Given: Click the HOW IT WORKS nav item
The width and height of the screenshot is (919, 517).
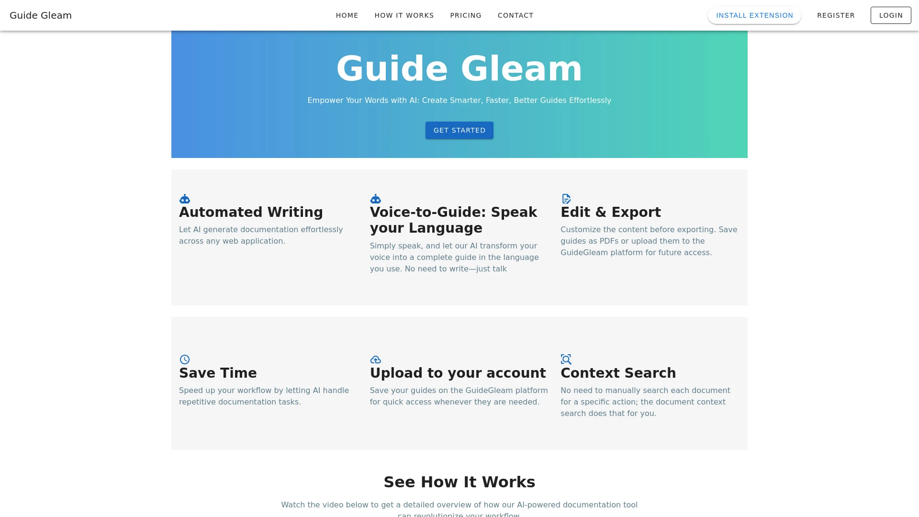Looking at the screenshot, I should tap(404, 15).
